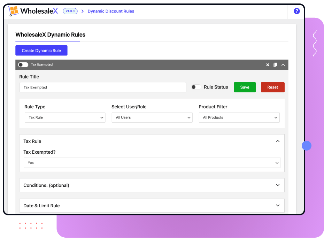Click the breadcrumb chevron separator icon
Image resolution: width=324 pixels, height=238 pixels.
(x=83, y=11)
